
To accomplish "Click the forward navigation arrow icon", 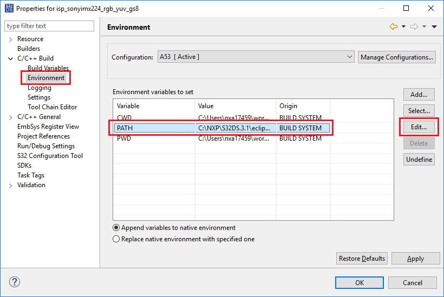I will click(414, 27).
